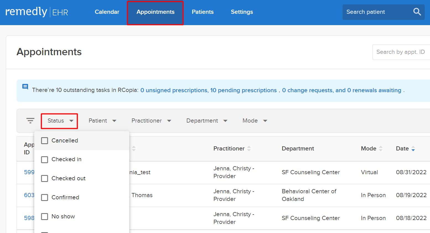Tick the Checked in checkbox

45,160
